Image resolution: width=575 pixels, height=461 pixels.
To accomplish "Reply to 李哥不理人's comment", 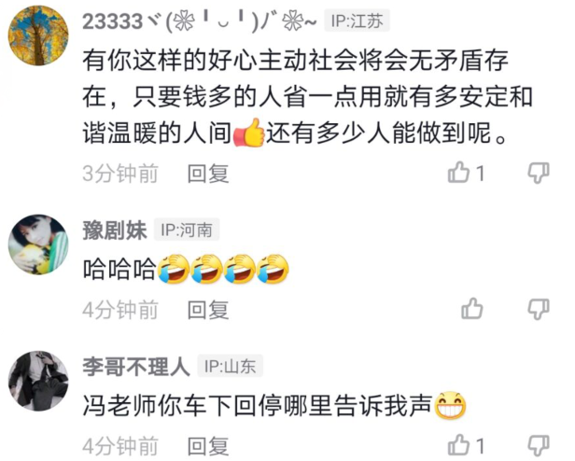I will tap(208, 446).
